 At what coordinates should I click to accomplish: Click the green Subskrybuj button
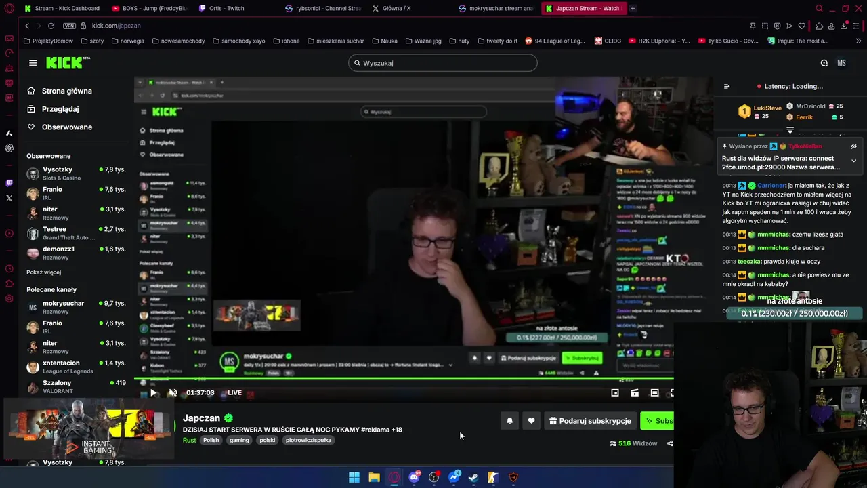click(657, 421)
